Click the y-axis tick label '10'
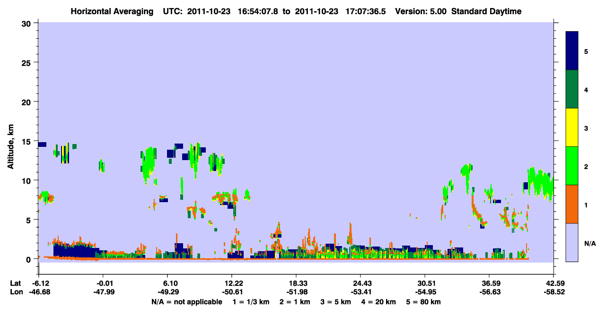 click(x=27, y=180)
